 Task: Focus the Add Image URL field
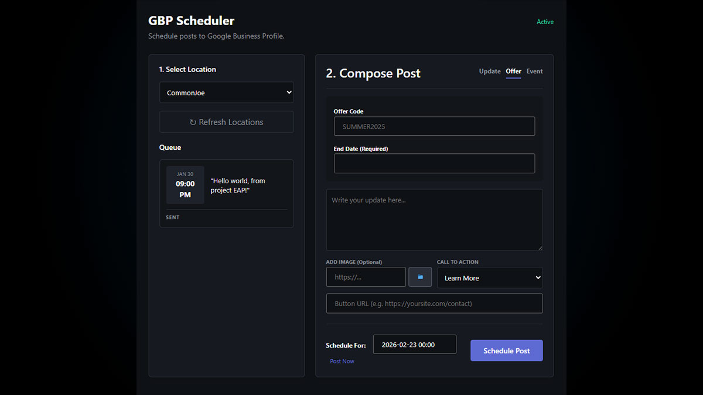pyautogui.click(x=366, y=277)
